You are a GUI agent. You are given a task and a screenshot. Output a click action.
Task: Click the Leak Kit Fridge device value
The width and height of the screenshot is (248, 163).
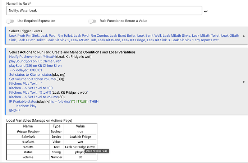coord(81,137)
